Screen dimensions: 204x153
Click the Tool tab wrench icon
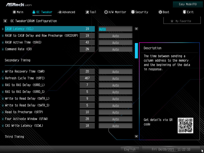(87, 12)
